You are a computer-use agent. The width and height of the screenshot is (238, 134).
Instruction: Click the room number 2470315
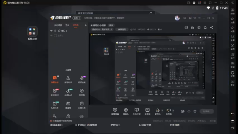tap(141, 29)
